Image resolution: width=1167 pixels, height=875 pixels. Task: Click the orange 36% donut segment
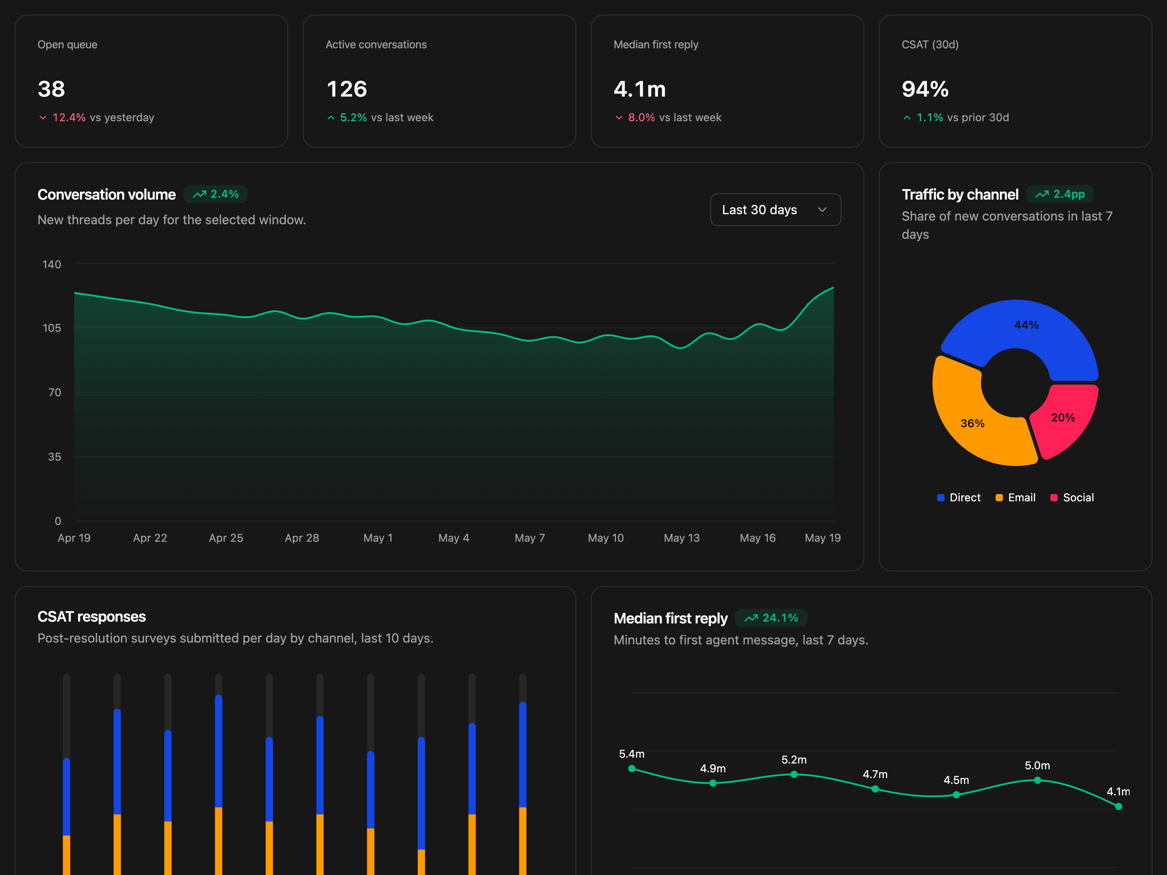pyautogui.click(x=972, y=423)
